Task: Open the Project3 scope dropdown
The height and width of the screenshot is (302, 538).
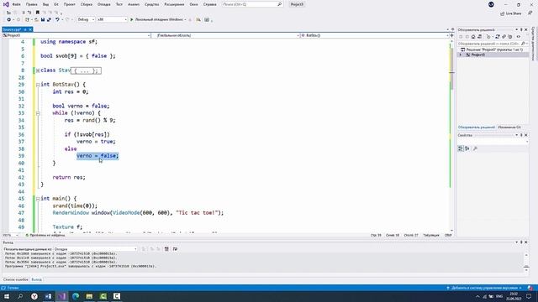Action: click(x=76, y=35)
